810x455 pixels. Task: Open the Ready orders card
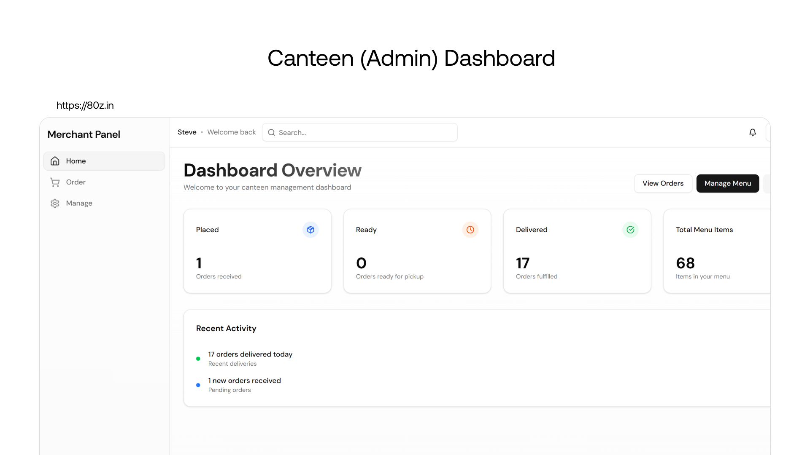(x=417, y=252)
